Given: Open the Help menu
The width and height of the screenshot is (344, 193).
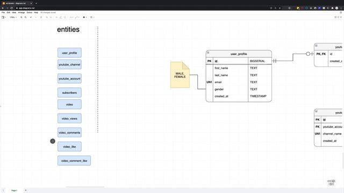Looking at the screenshot, I should 36,12.
